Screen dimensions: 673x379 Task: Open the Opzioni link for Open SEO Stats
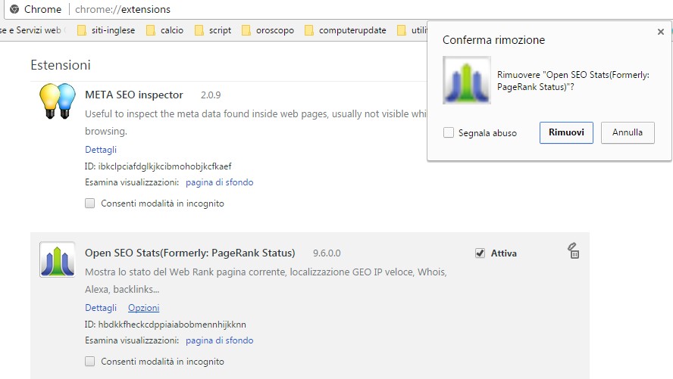coord(143,308)
